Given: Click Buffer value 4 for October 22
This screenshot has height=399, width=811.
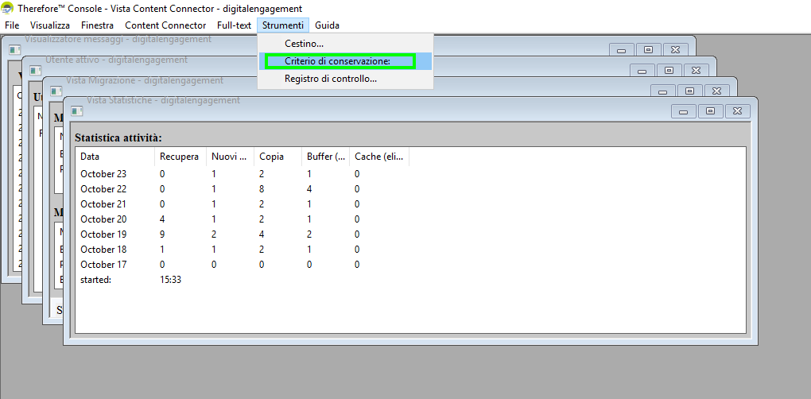Looking at the screenshot, I should tap(309, 189).
